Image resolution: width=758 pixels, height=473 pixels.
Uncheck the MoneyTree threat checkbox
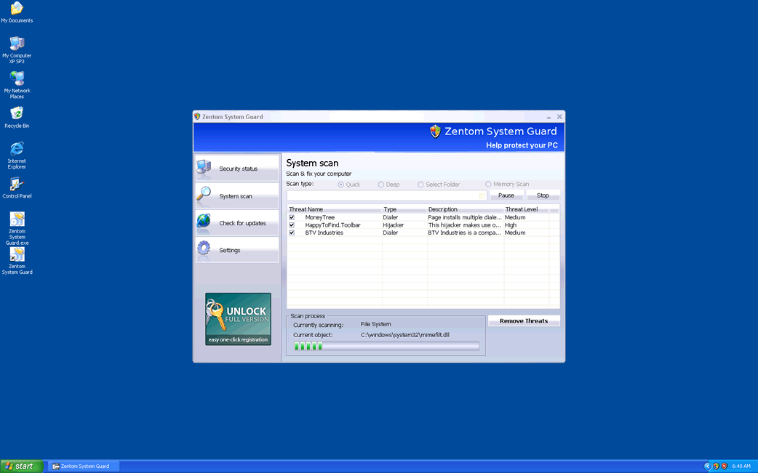(x=292, y=217)
